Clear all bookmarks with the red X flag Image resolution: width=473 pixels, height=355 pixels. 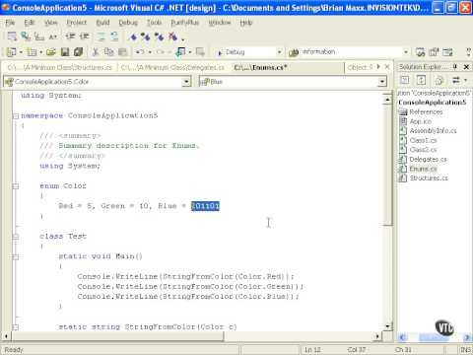[173, 36]
